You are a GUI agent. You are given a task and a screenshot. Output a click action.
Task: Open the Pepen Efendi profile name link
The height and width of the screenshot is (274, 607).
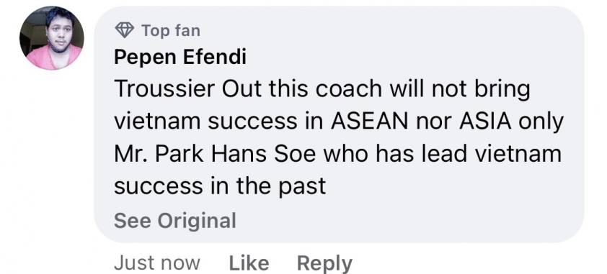point(180,58)
